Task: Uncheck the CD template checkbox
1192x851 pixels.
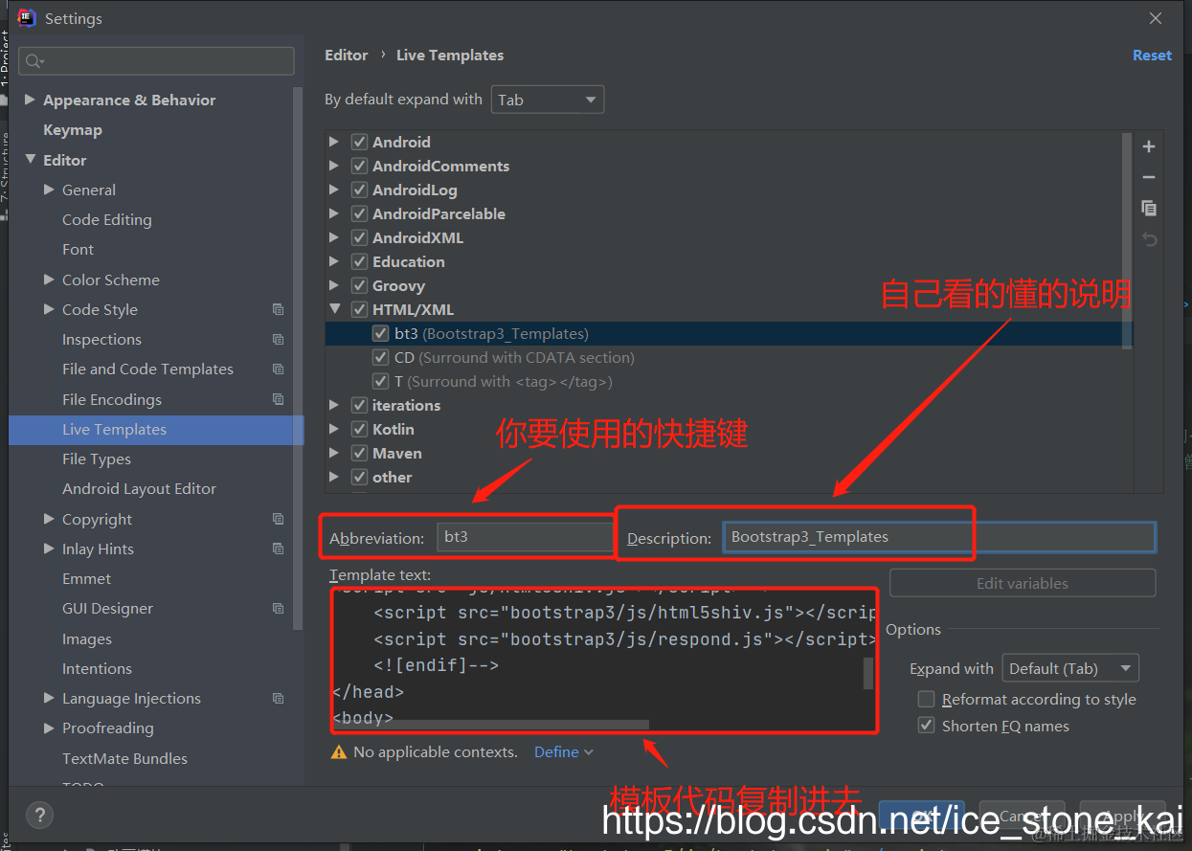Action: pyautogui.click(x=380, y=357)
